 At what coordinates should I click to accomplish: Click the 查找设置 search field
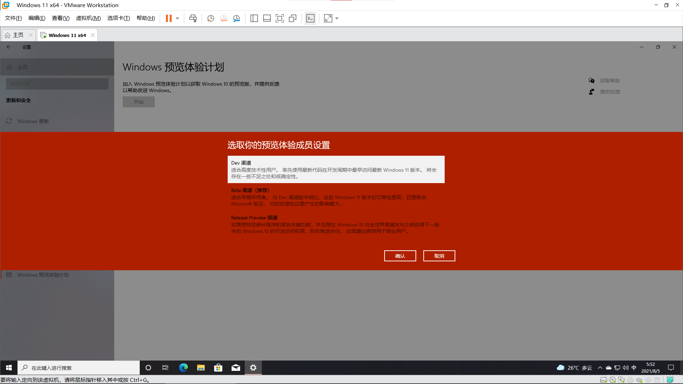57,84
